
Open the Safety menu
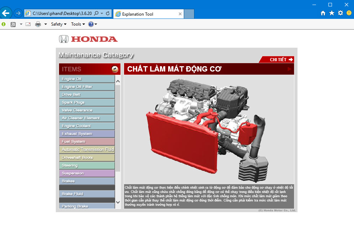pos(59,24)
